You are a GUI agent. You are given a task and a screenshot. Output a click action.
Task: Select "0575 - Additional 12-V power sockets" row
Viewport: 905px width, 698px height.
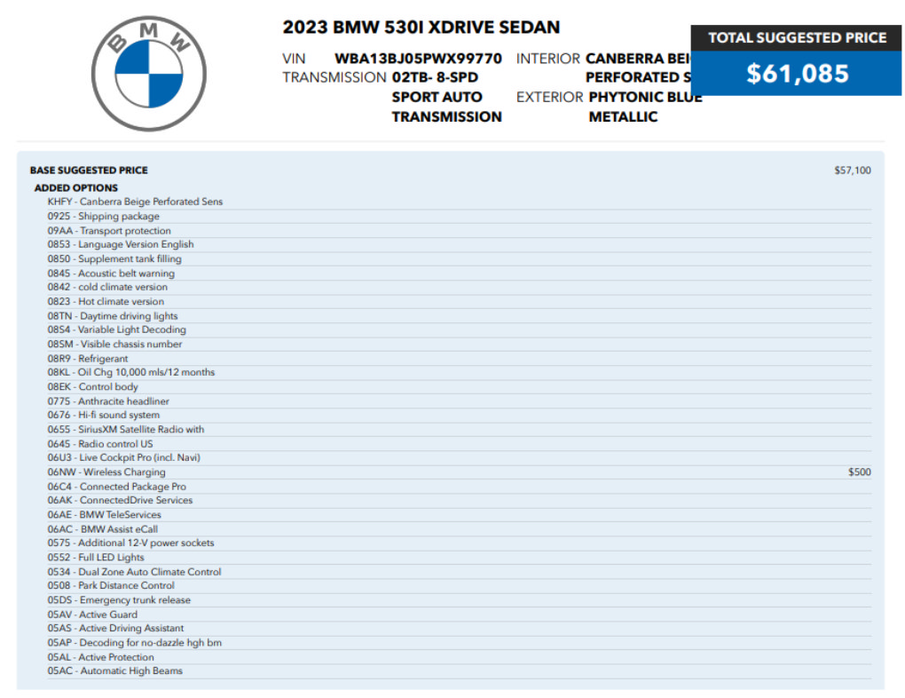click(460, 543)
